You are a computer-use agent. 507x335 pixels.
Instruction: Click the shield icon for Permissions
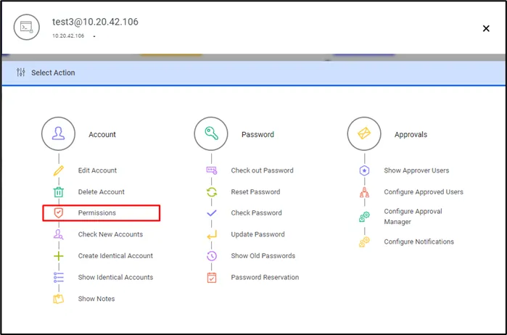(59, 212)
